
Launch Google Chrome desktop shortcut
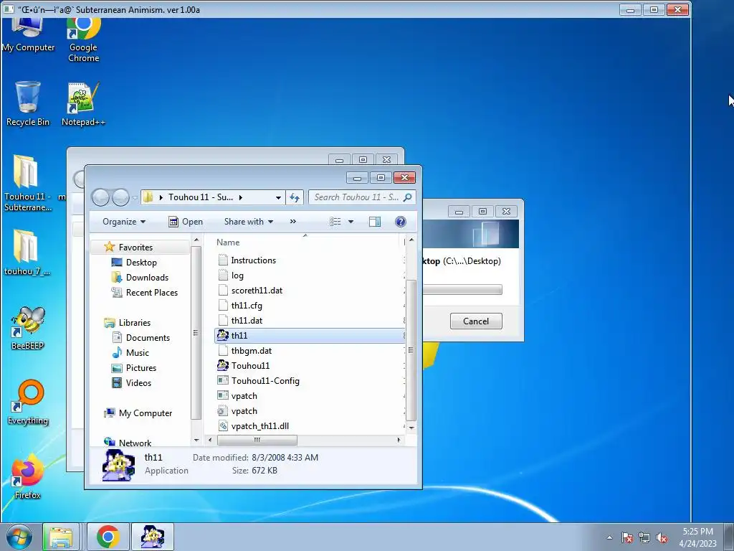pyautogui.click(x=83, y=40)
